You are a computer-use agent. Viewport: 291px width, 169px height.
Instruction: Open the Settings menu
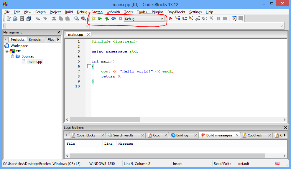(x=195, y=12)
